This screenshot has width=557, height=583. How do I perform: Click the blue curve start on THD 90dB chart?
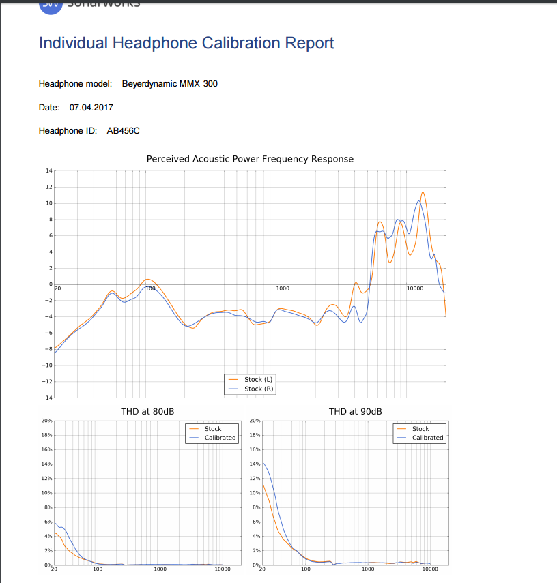tap(264, 464)
